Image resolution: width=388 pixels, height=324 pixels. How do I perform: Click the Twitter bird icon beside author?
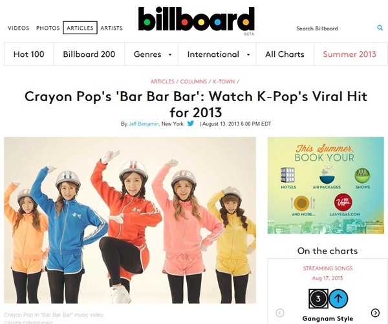191,124
